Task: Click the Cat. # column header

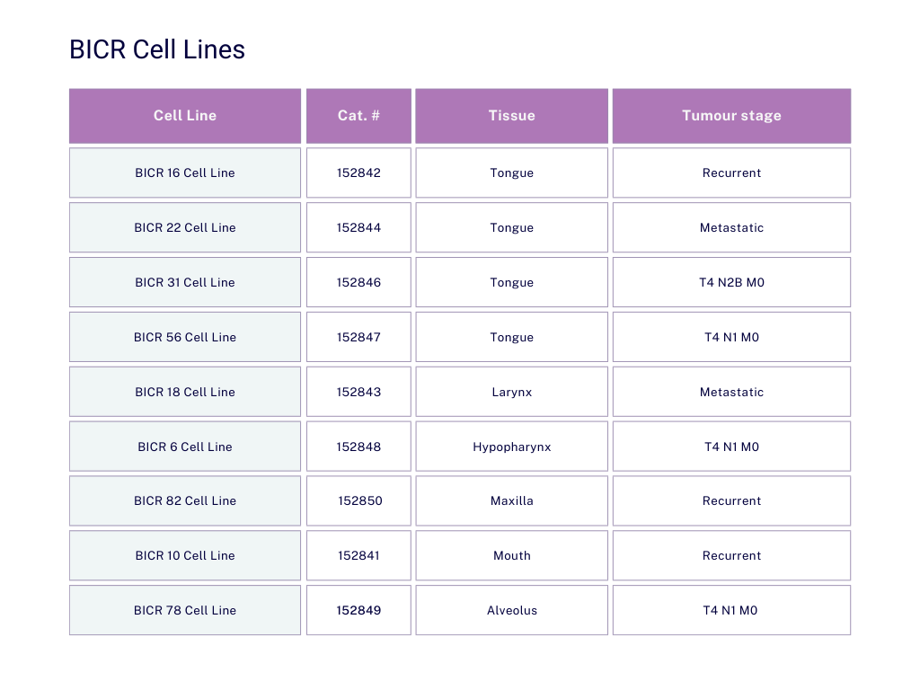Action: (358, 116)
